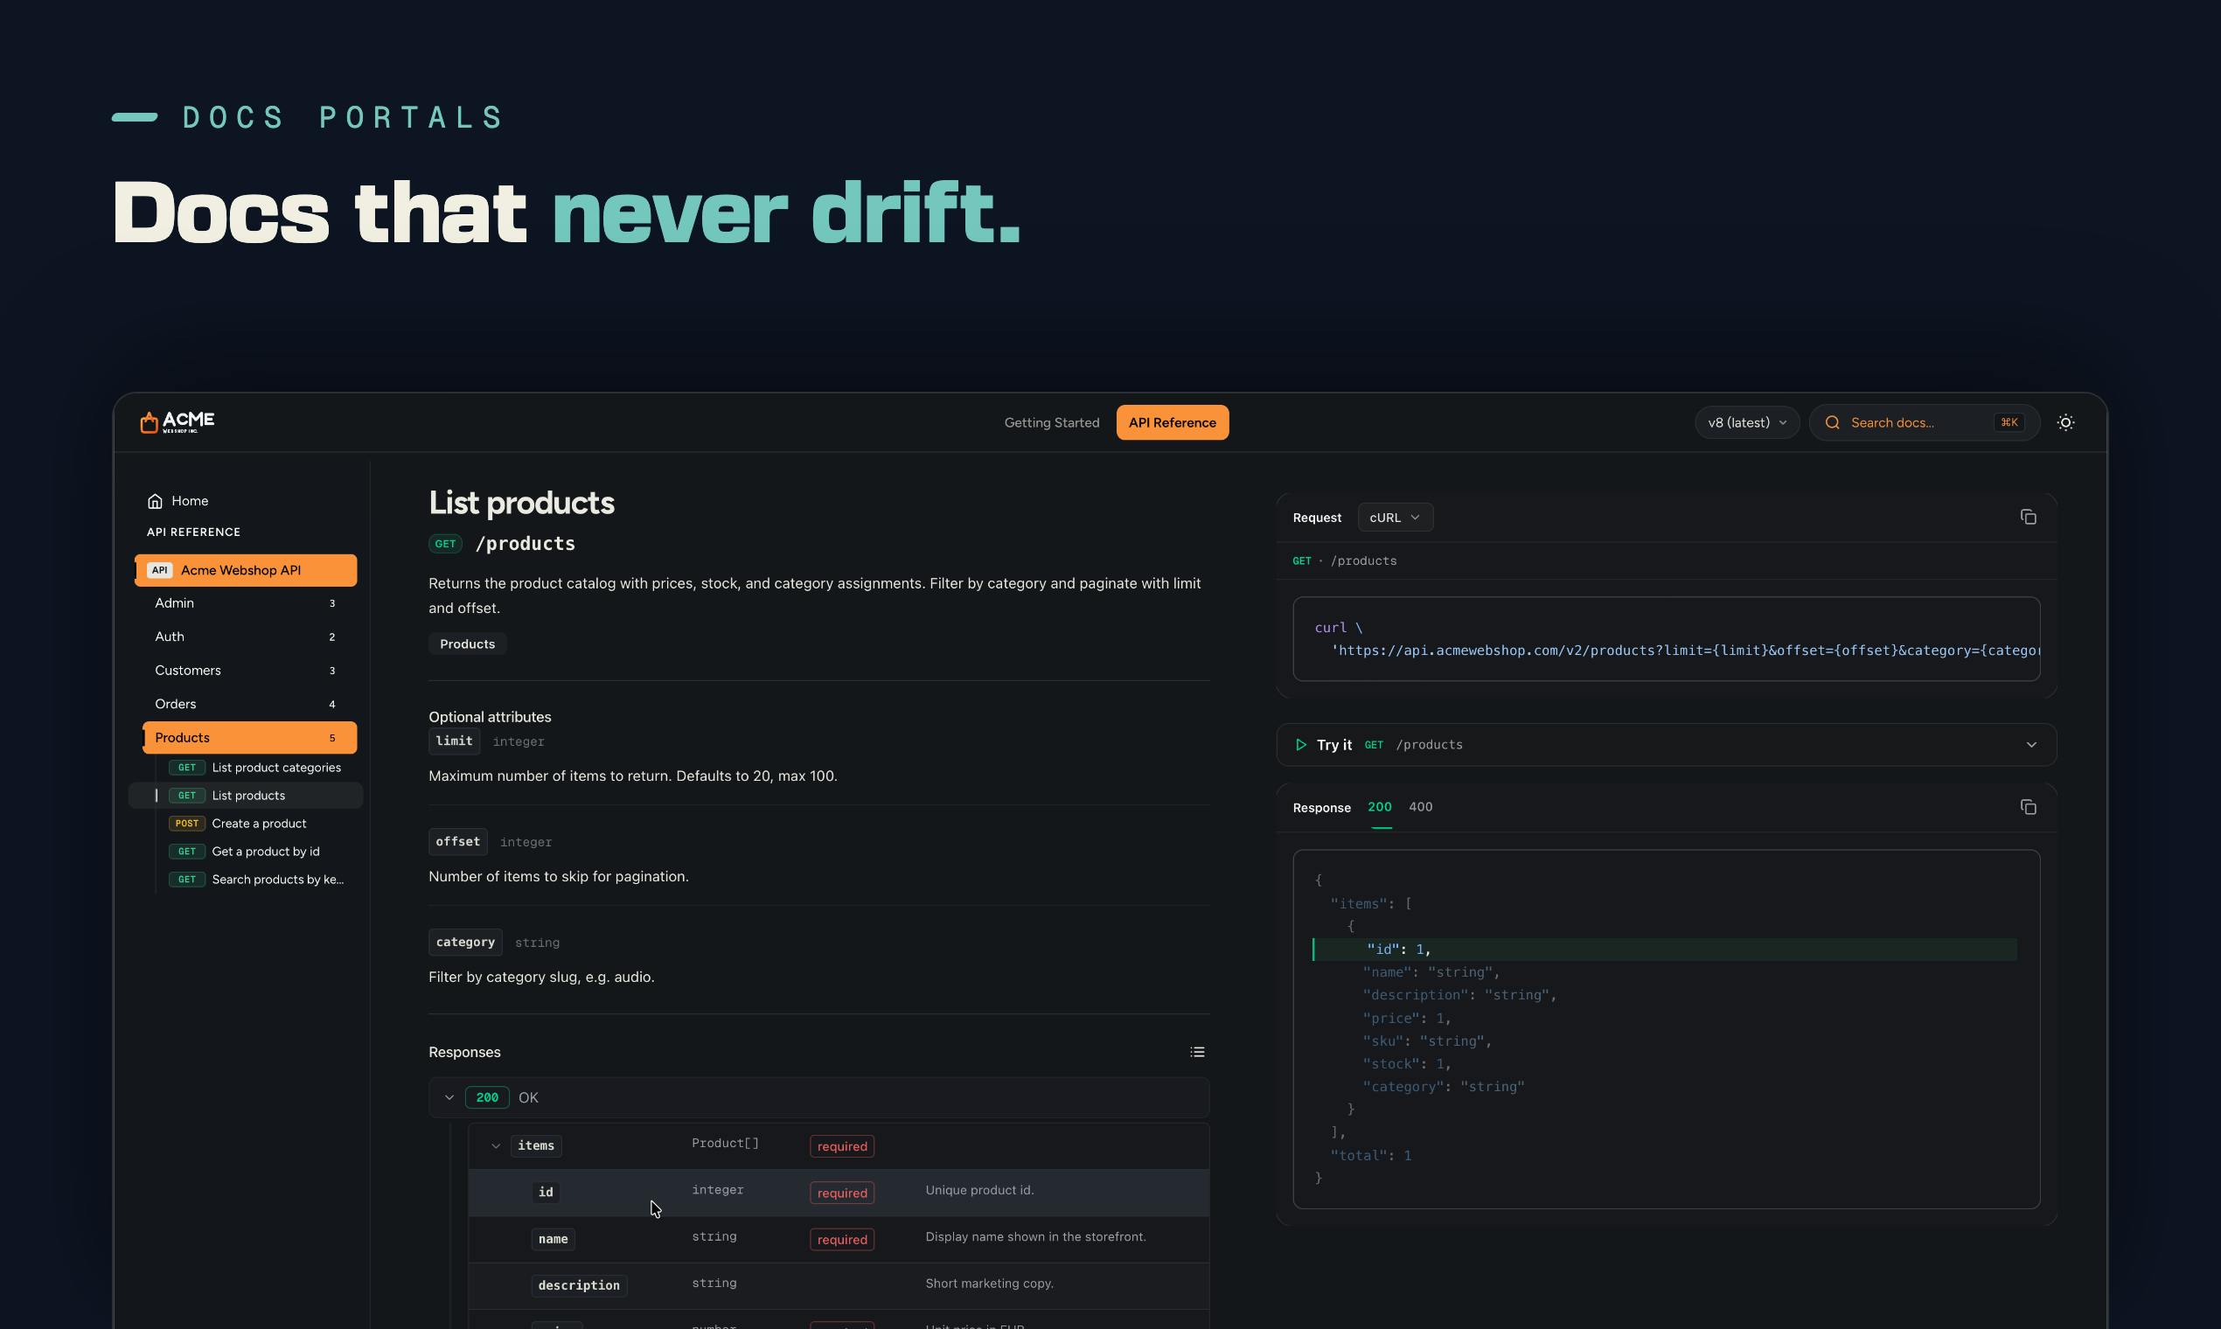Image resolution: width=2221 pixels, height=1329 pixels.
Task: Expand the Try it panel chevron
Action: [2031, 745]
